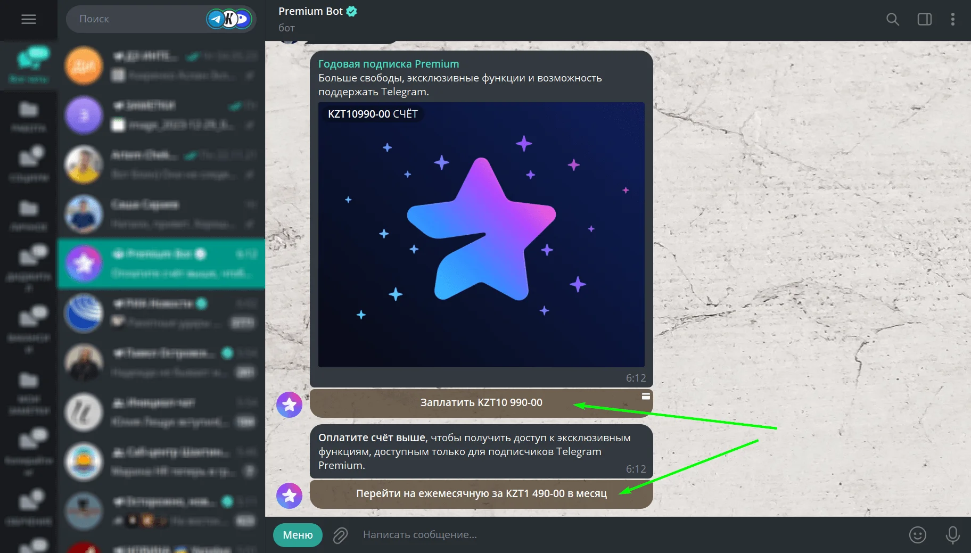This screenshot has height=553, width=971.
Task: Open the hamburger main menu
Action: [x=29, y=19]
